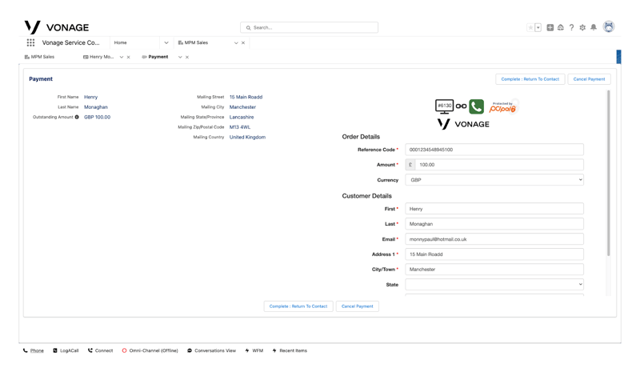640x376 pixels.
Task: Click info icon beside Outstanding Amount
Action: click(77, 118)
